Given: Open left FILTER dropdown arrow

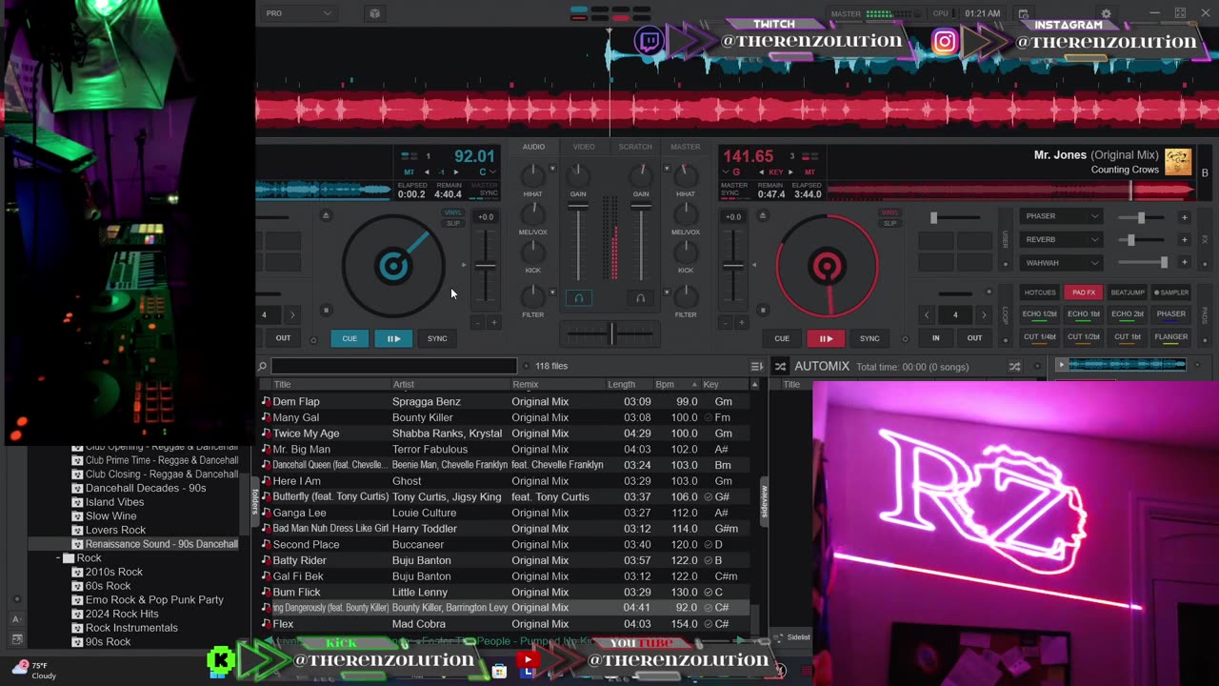Looking at the screenshot, I should [x=552, y=293].
